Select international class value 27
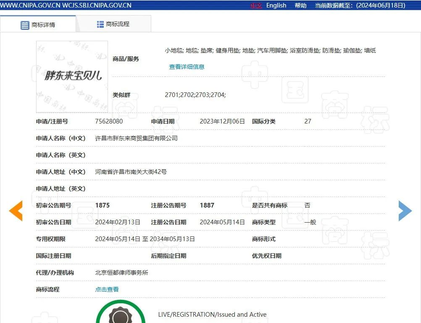The image size is (421, 323). [308, 121]
